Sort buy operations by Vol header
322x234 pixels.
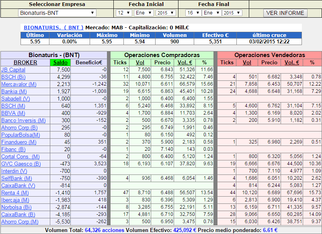tap(140, 62)
